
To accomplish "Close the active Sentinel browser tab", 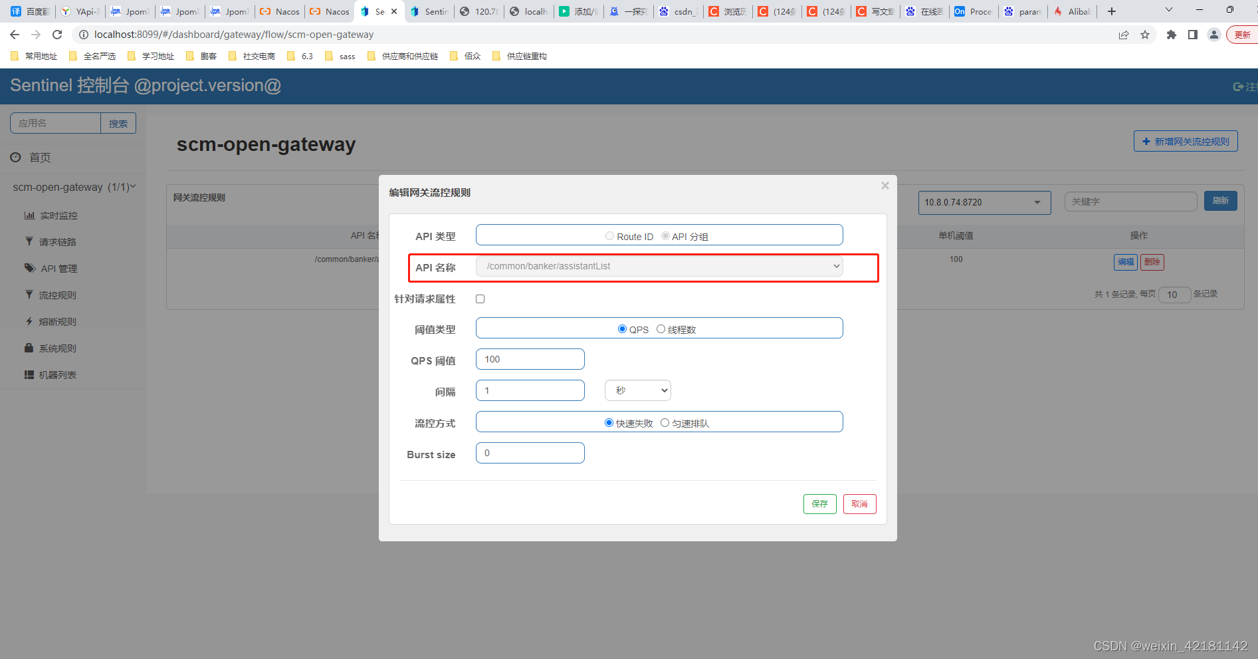I will (x=394, y=11).
